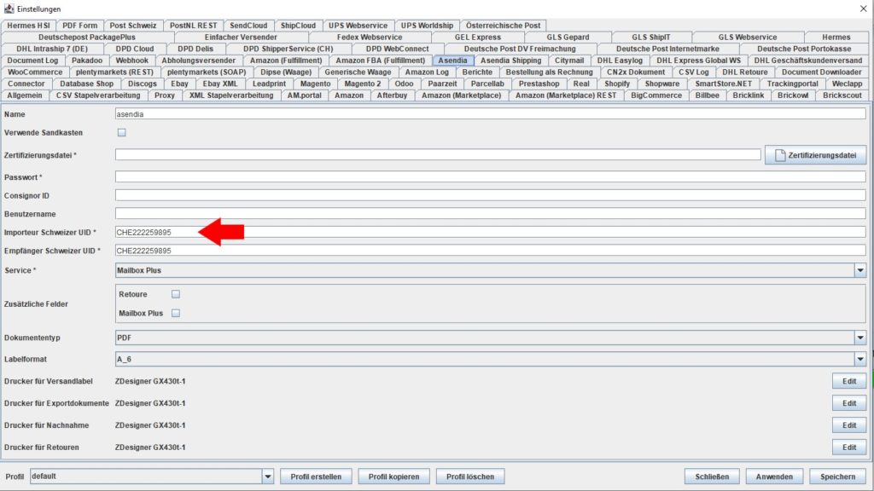Viewport: 874px width, 491px height.
Task: Select the Fedex Webservice tab
Action: coord(370,37)
